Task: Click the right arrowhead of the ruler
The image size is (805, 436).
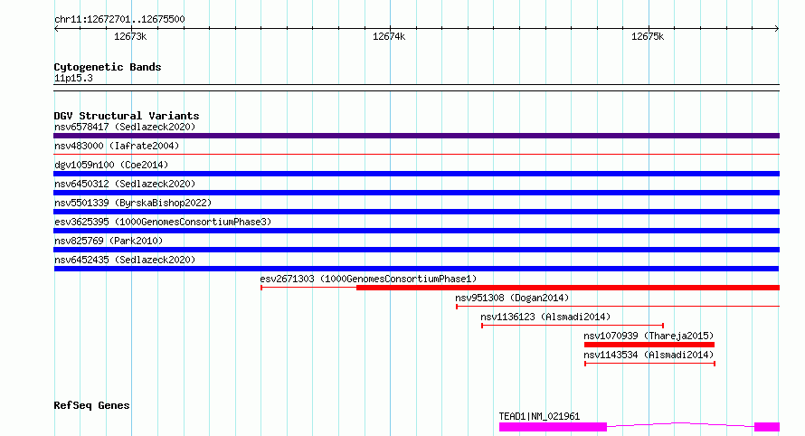Action: [x=777, y=29]
